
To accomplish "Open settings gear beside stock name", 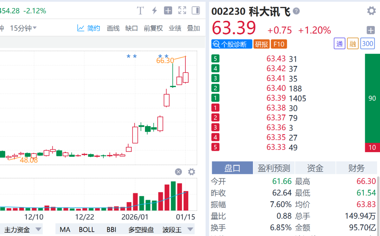I will (371, 11).
